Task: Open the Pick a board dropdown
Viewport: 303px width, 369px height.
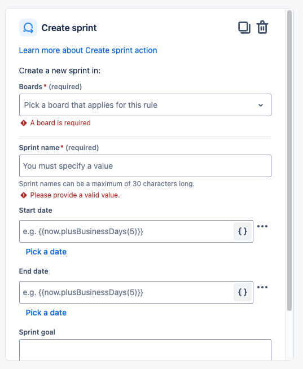Action: pos(145,105)
